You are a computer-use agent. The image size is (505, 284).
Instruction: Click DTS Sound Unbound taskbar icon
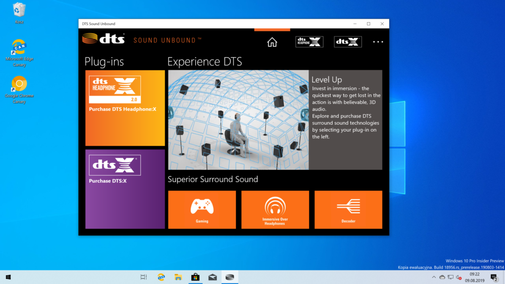230,277
